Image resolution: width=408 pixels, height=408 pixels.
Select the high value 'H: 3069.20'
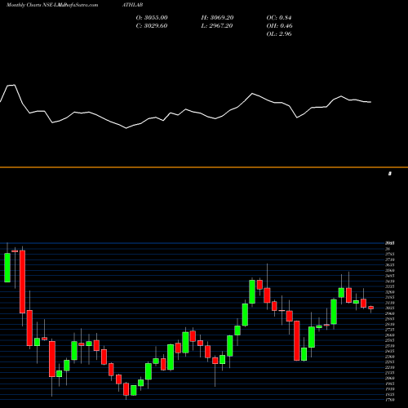[x=217, y=18]
